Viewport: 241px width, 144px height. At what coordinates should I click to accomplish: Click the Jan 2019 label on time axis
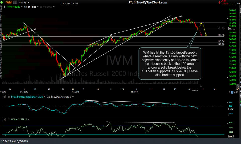point(75,92)
